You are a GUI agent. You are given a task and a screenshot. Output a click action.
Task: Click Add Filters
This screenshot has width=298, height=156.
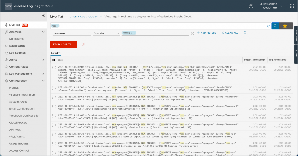(207, 33)
